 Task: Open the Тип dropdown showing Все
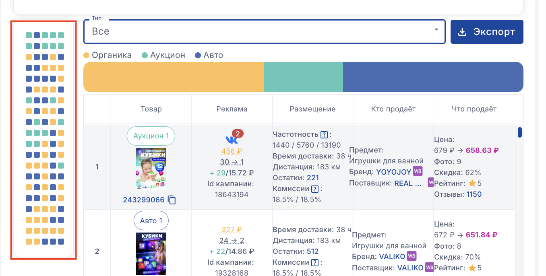pos(258,32)
